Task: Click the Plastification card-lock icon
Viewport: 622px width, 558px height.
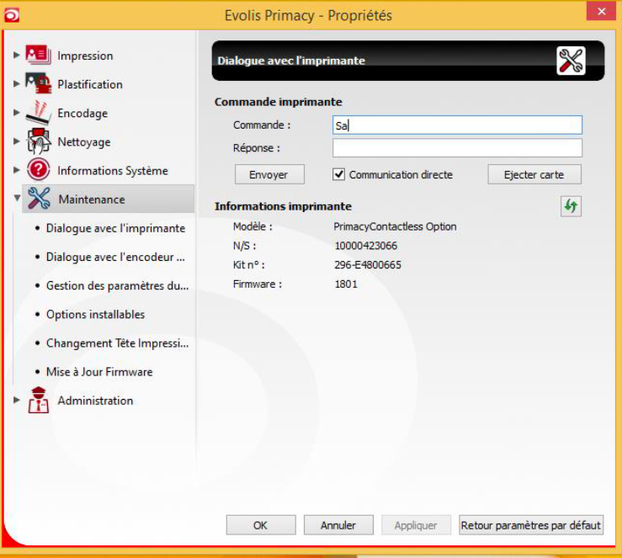Action: (x=39, y=83)
